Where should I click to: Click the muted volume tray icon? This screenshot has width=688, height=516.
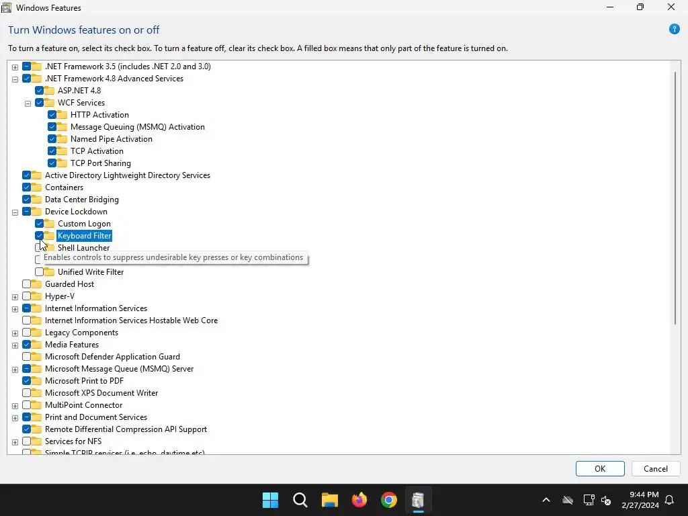(x=607, y=500)
